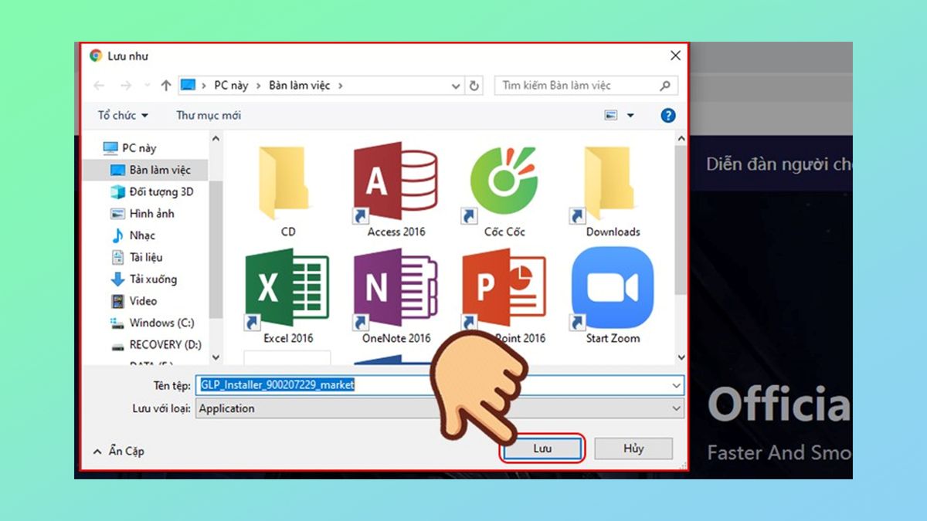The image size is (927, 521).
Task: Click the Hủy cancel button
Action: tap(633, 448)
